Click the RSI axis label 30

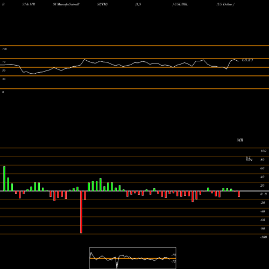coord(4,79)
